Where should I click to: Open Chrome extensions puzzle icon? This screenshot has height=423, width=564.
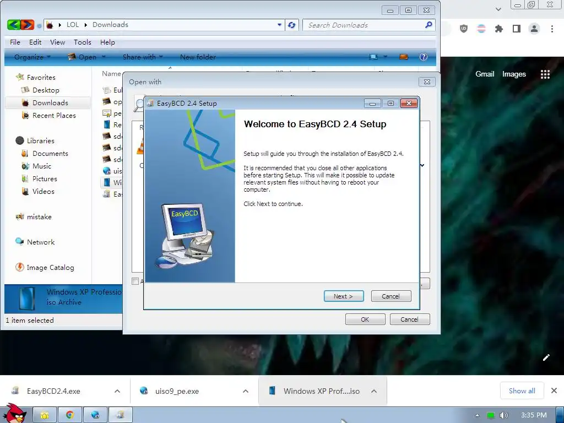[499, 29]
